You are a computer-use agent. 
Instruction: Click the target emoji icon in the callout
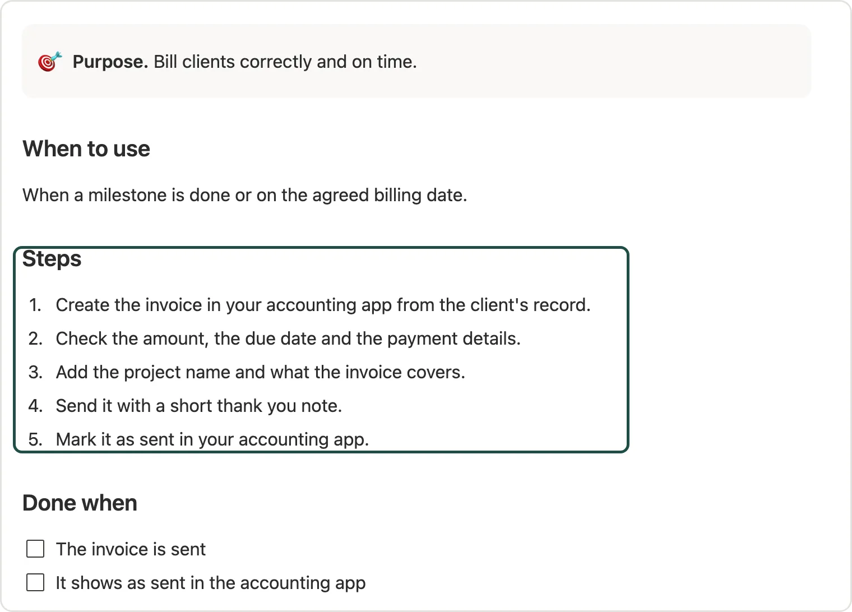[x=49, y=62]
